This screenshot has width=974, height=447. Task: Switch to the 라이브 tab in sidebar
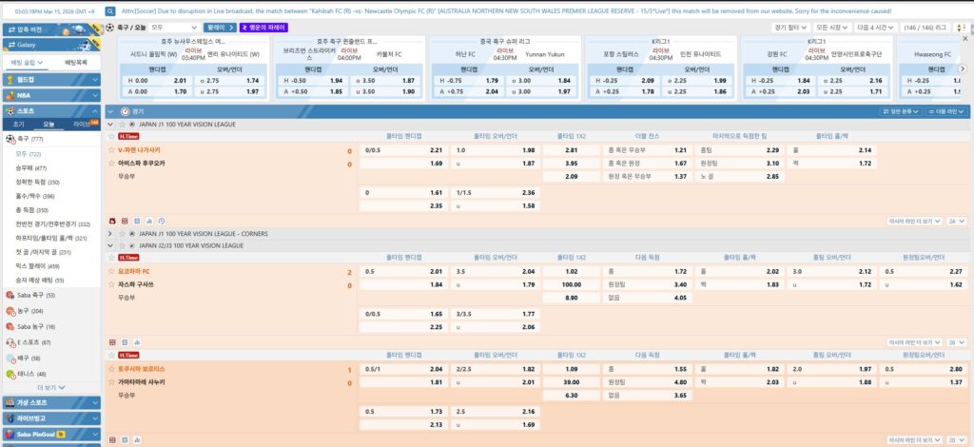click(x=83, y=124)
